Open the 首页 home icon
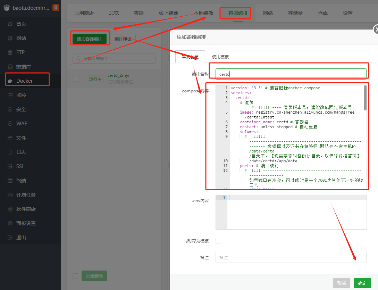Viewport: 378px width, 290px height. 10,24
